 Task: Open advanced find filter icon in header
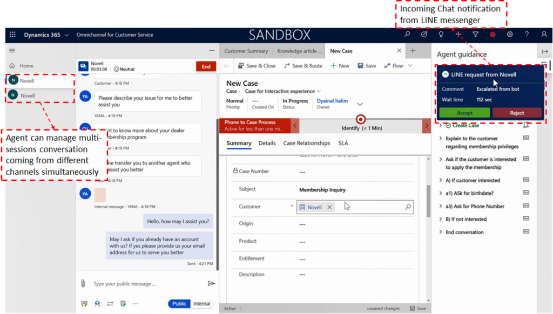point(475,35)
